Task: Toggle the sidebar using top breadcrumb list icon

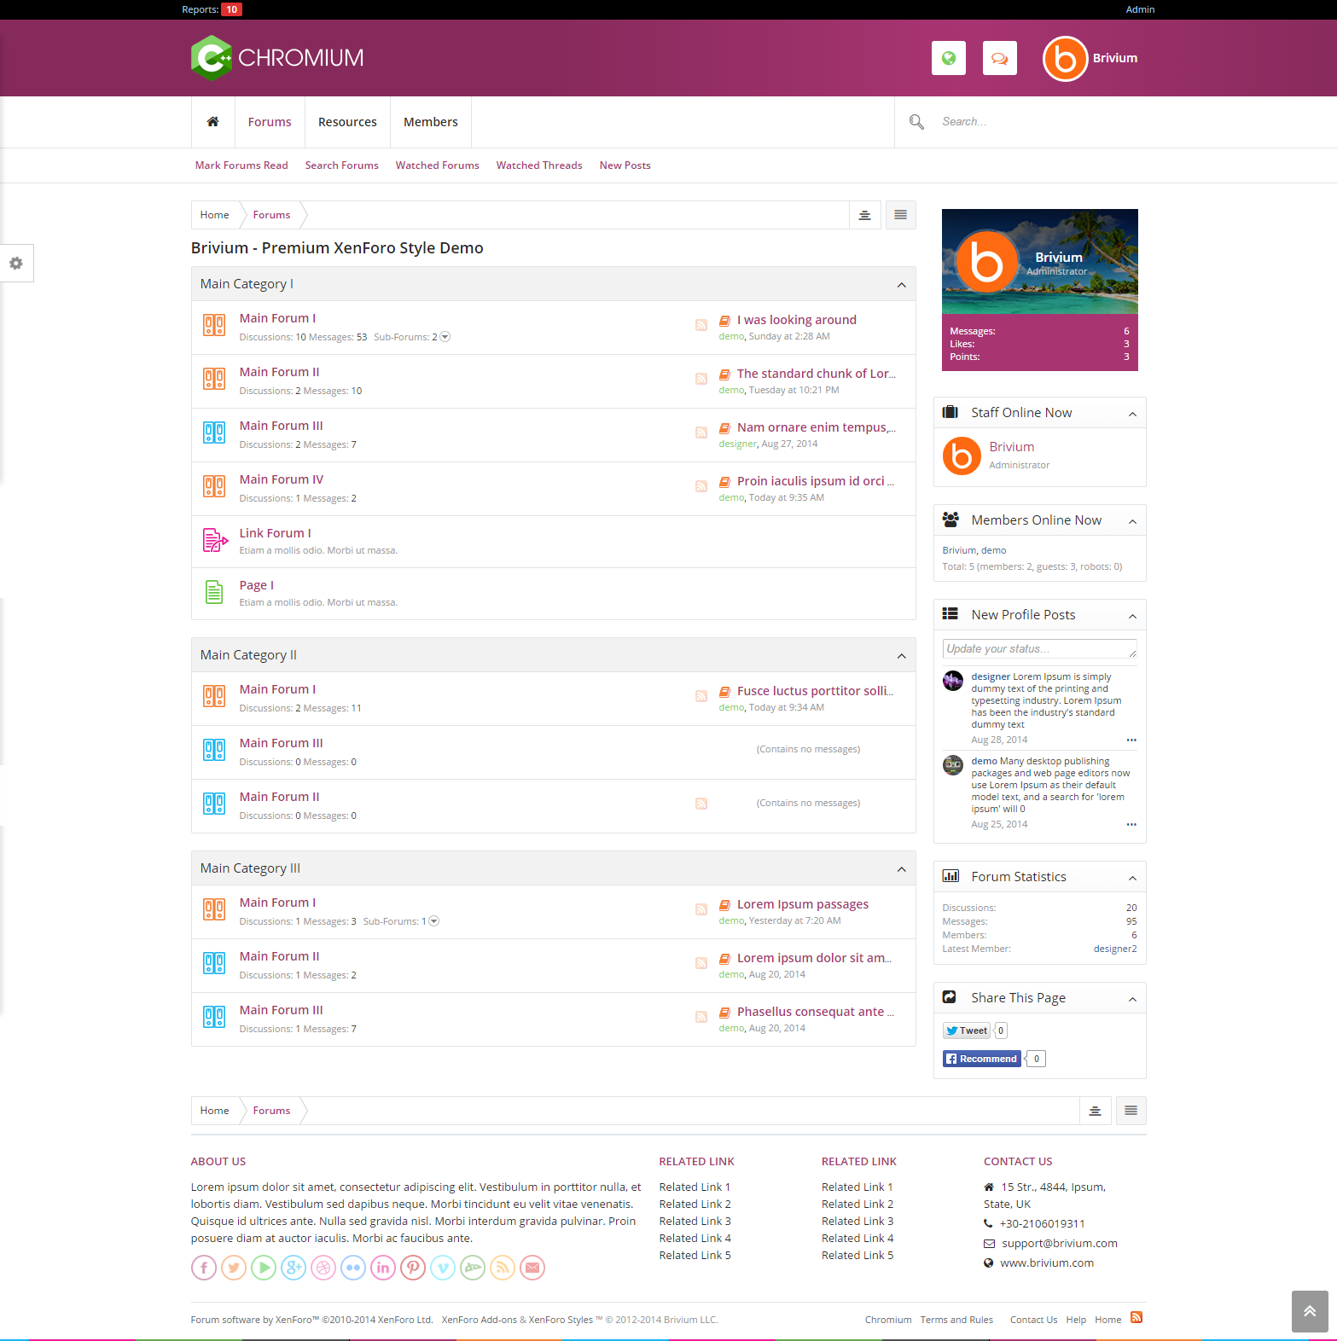Action: tap(900, 215)
